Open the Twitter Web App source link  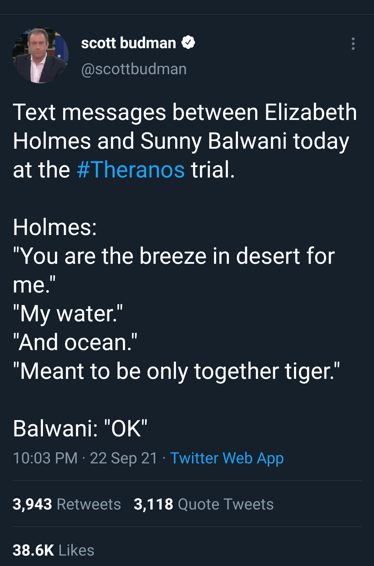[227, 458]
